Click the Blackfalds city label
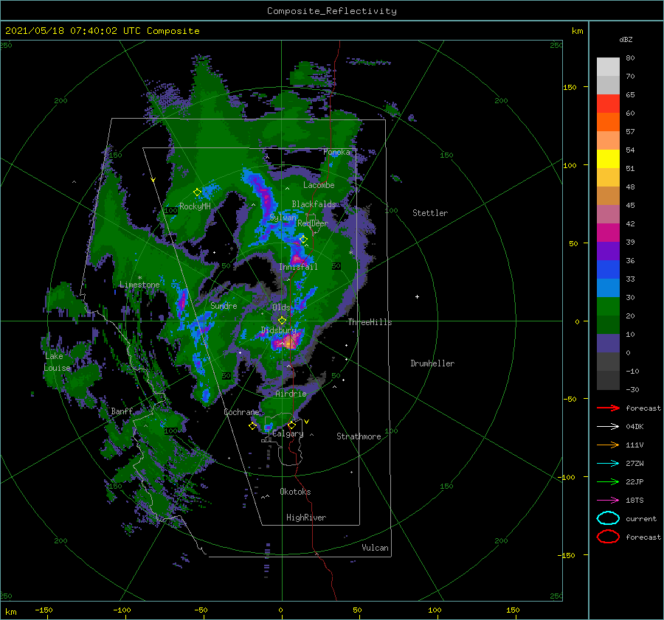The image size is (664, 620). [314, 204]
